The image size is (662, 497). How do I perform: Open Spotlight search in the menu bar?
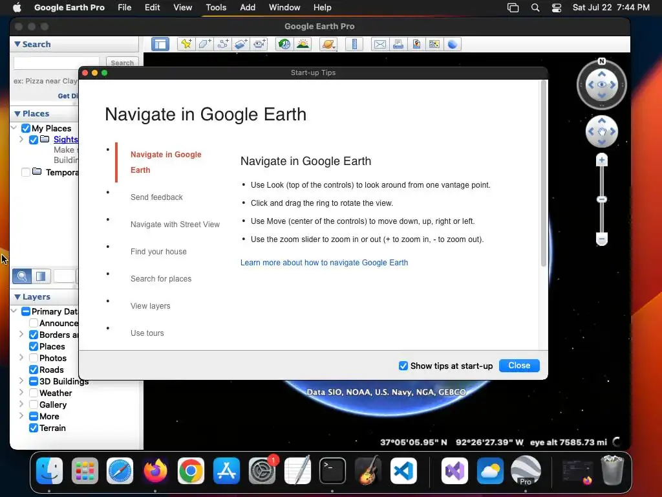click(535, 8)
